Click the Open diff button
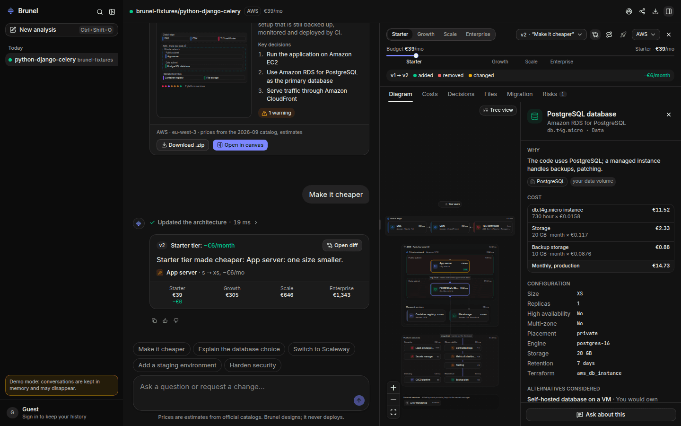The width and height of the screenshot is (681, 426). (342, 246)
